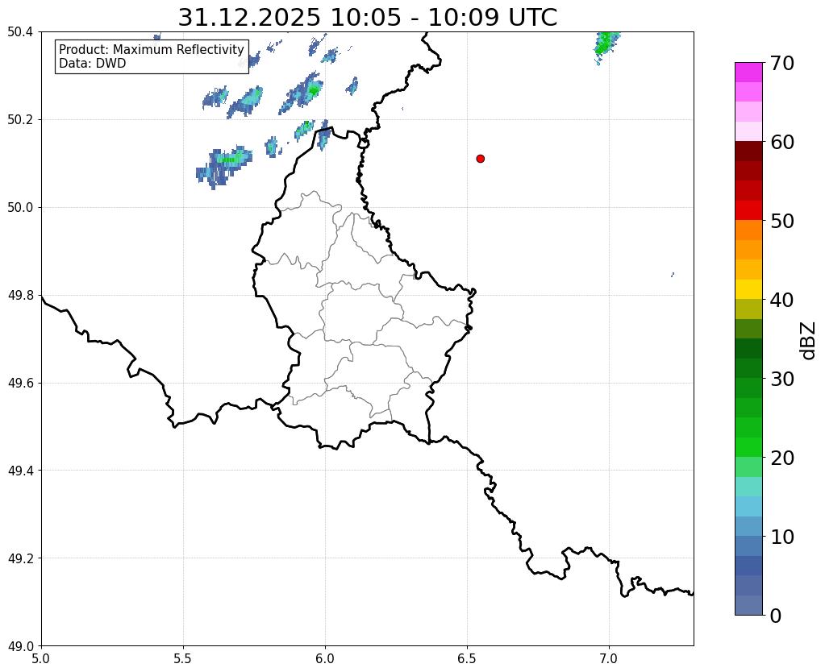
Task: Click the latitude axis label "49.6"
Action: 20,383
